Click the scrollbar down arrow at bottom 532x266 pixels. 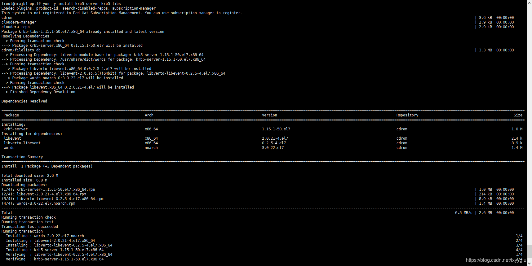(529, 264)
